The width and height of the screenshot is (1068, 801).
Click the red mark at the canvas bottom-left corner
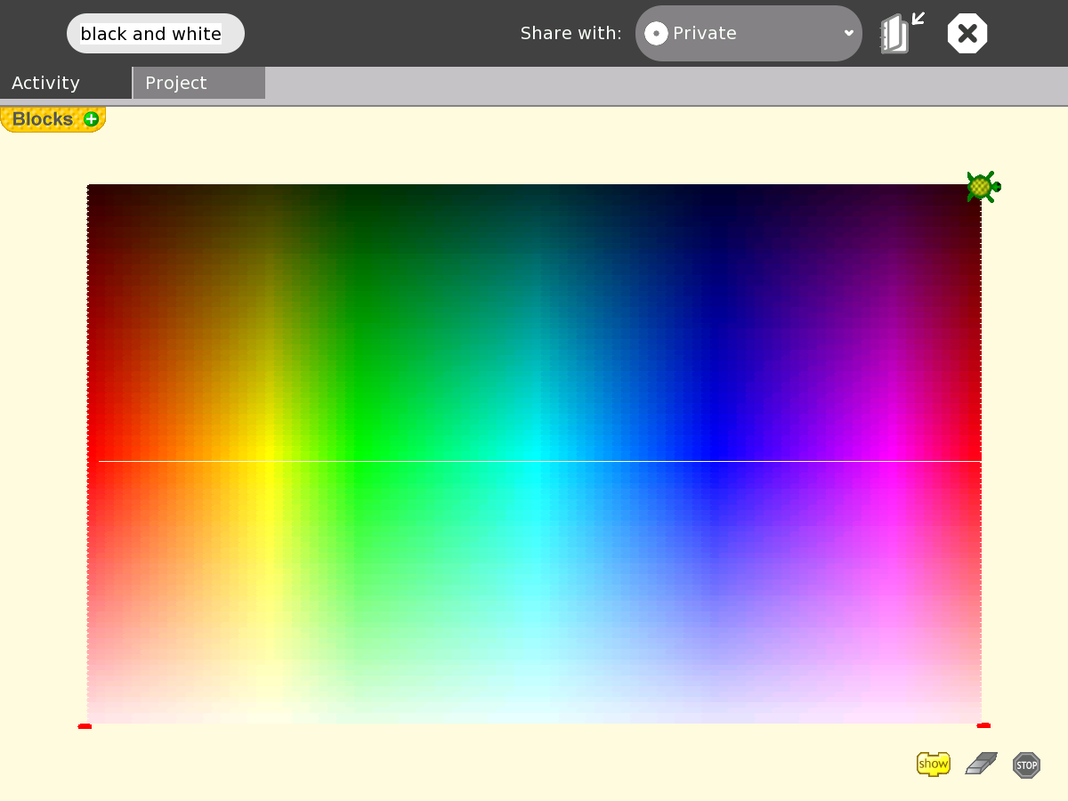[x=85, y=726]
